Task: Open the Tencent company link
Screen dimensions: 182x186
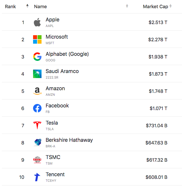Action: coord(55,174)
